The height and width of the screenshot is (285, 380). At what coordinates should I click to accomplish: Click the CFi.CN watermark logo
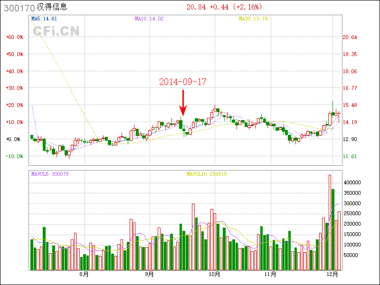(x=56, y=31)
